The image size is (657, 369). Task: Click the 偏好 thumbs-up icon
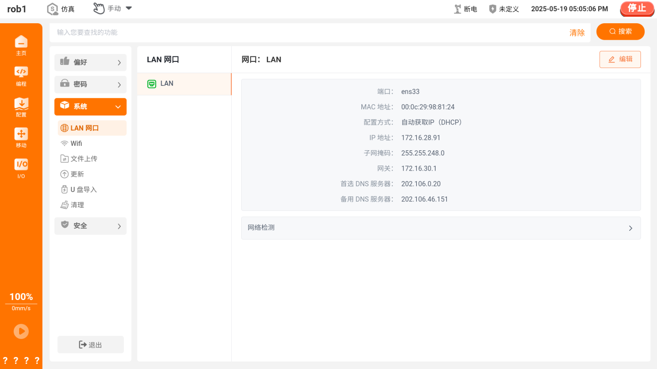click(x=65, y=61)
